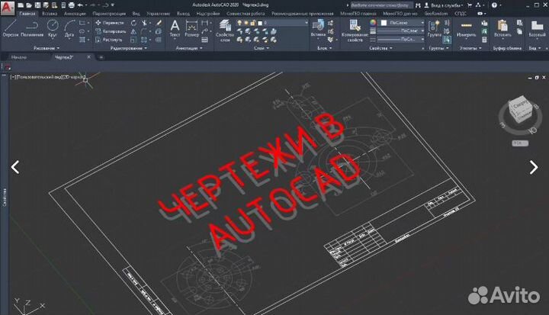
Task: Click the Растянуть stretch tool
Action: pyautogui.click(x=109, y=40)
